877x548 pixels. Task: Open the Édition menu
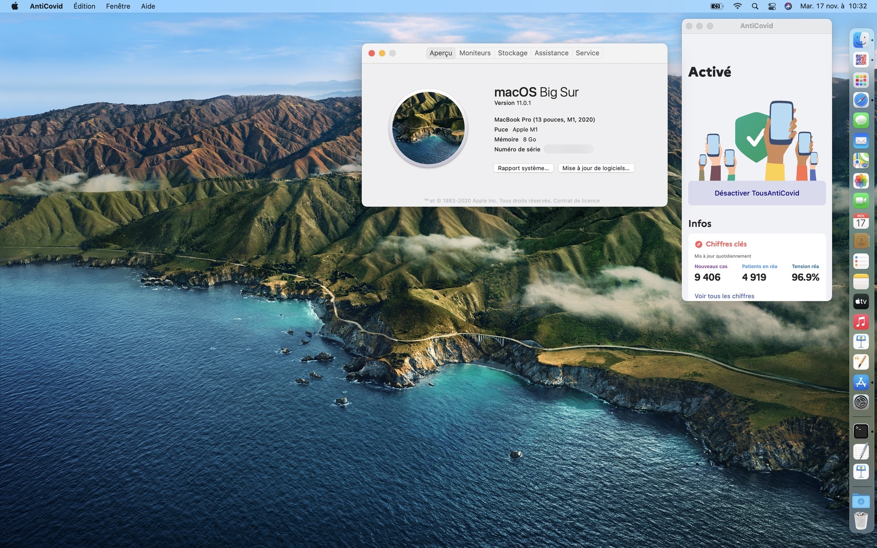85,6
